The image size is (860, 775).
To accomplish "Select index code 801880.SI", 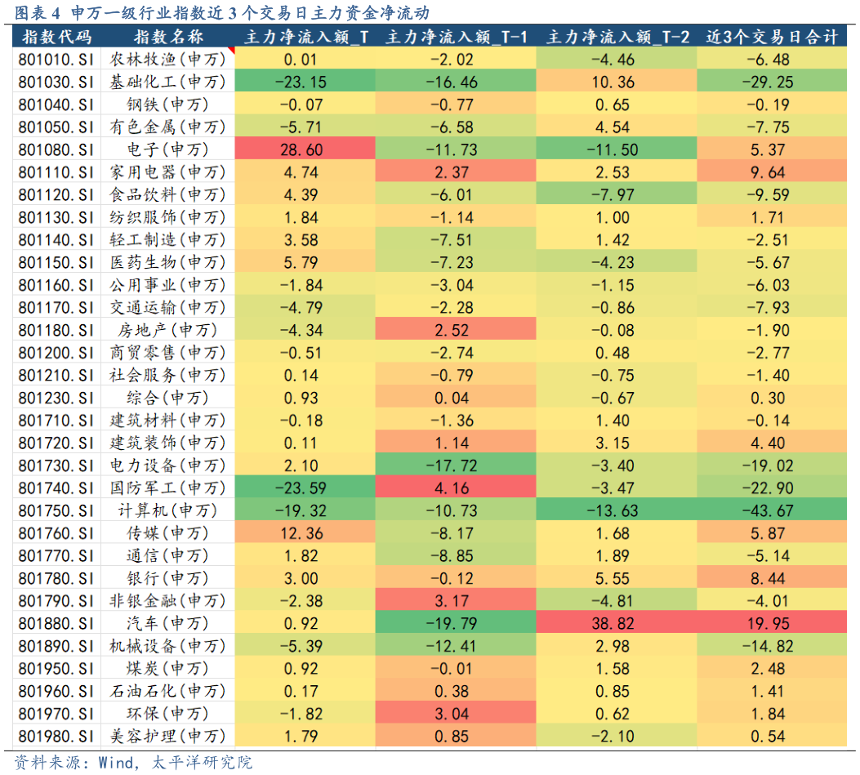I will [x=57, y=623].
